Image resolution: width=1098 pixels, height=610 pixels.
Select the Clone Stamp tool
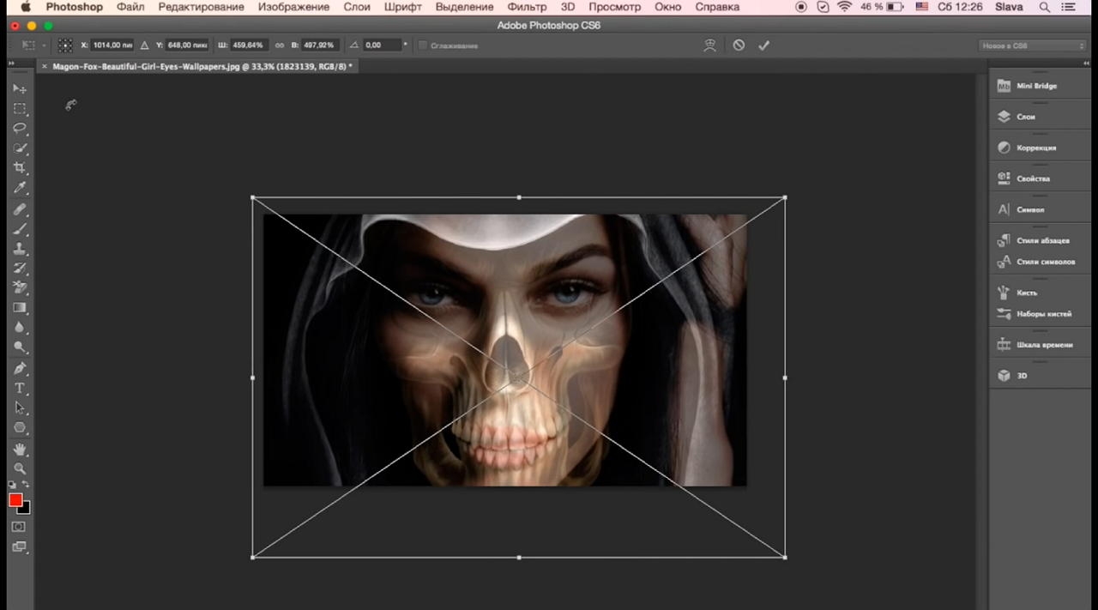point(20,249)
